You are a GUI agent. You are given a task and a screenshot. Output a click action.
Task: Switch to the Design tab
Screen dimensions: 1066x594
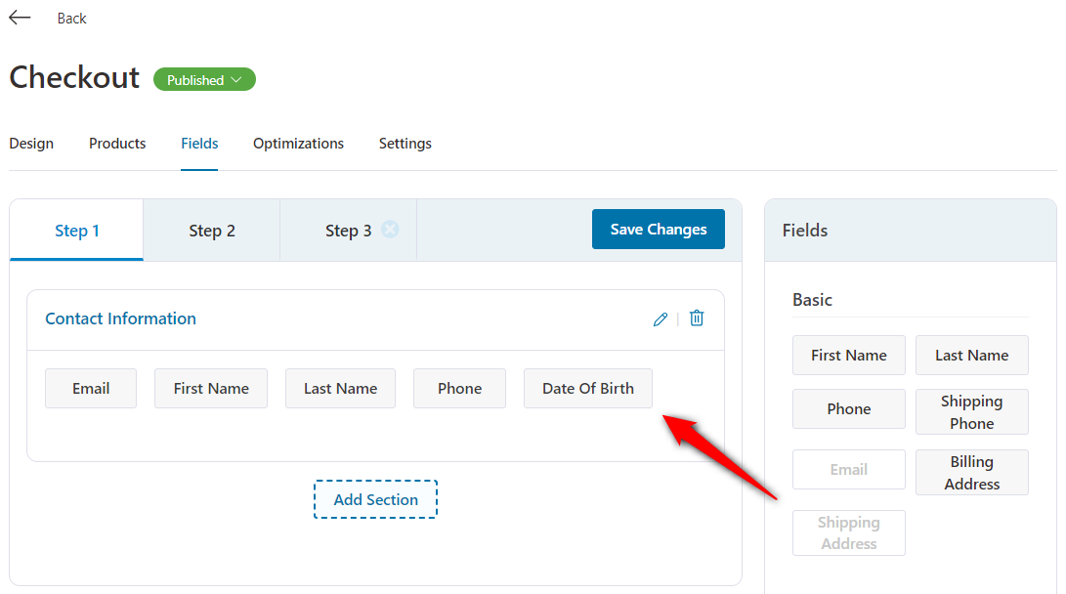[x=31, y=144]
